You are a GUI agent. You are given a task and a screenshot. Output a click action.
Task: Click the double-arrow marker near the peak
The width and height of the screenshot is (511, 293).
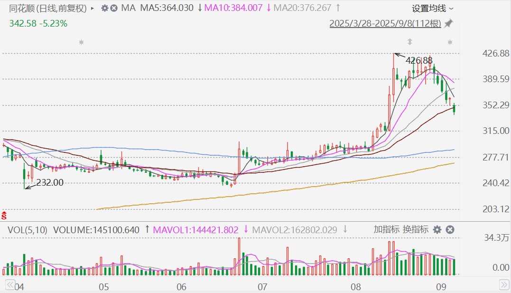coord(410,42)
